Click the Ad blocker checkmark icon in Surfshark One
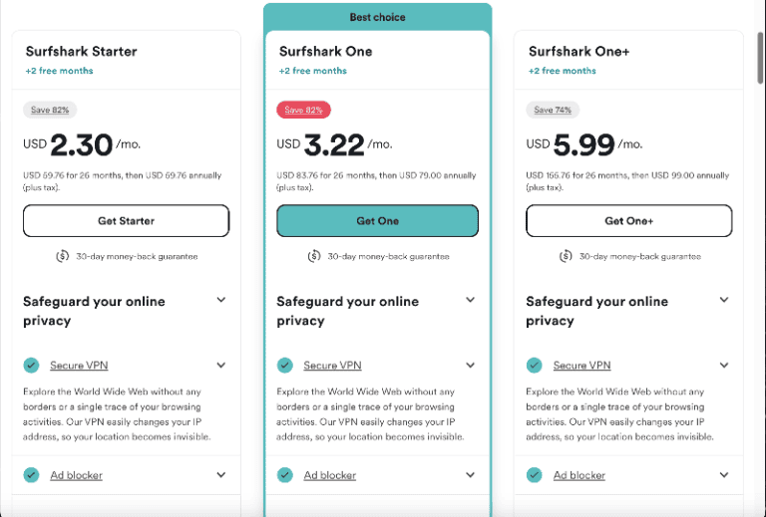Screen dimensions: 766x517 coord(285,475)
